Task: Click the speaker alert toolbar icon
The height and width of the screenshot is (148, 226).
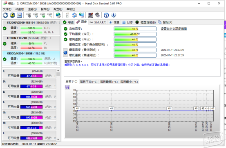Action: tap(97, 15)
